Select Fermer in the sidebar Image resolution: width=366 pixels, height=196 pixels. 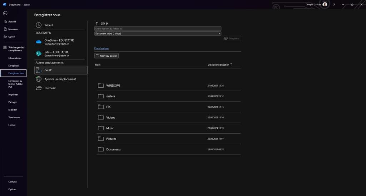pos(12,125)
